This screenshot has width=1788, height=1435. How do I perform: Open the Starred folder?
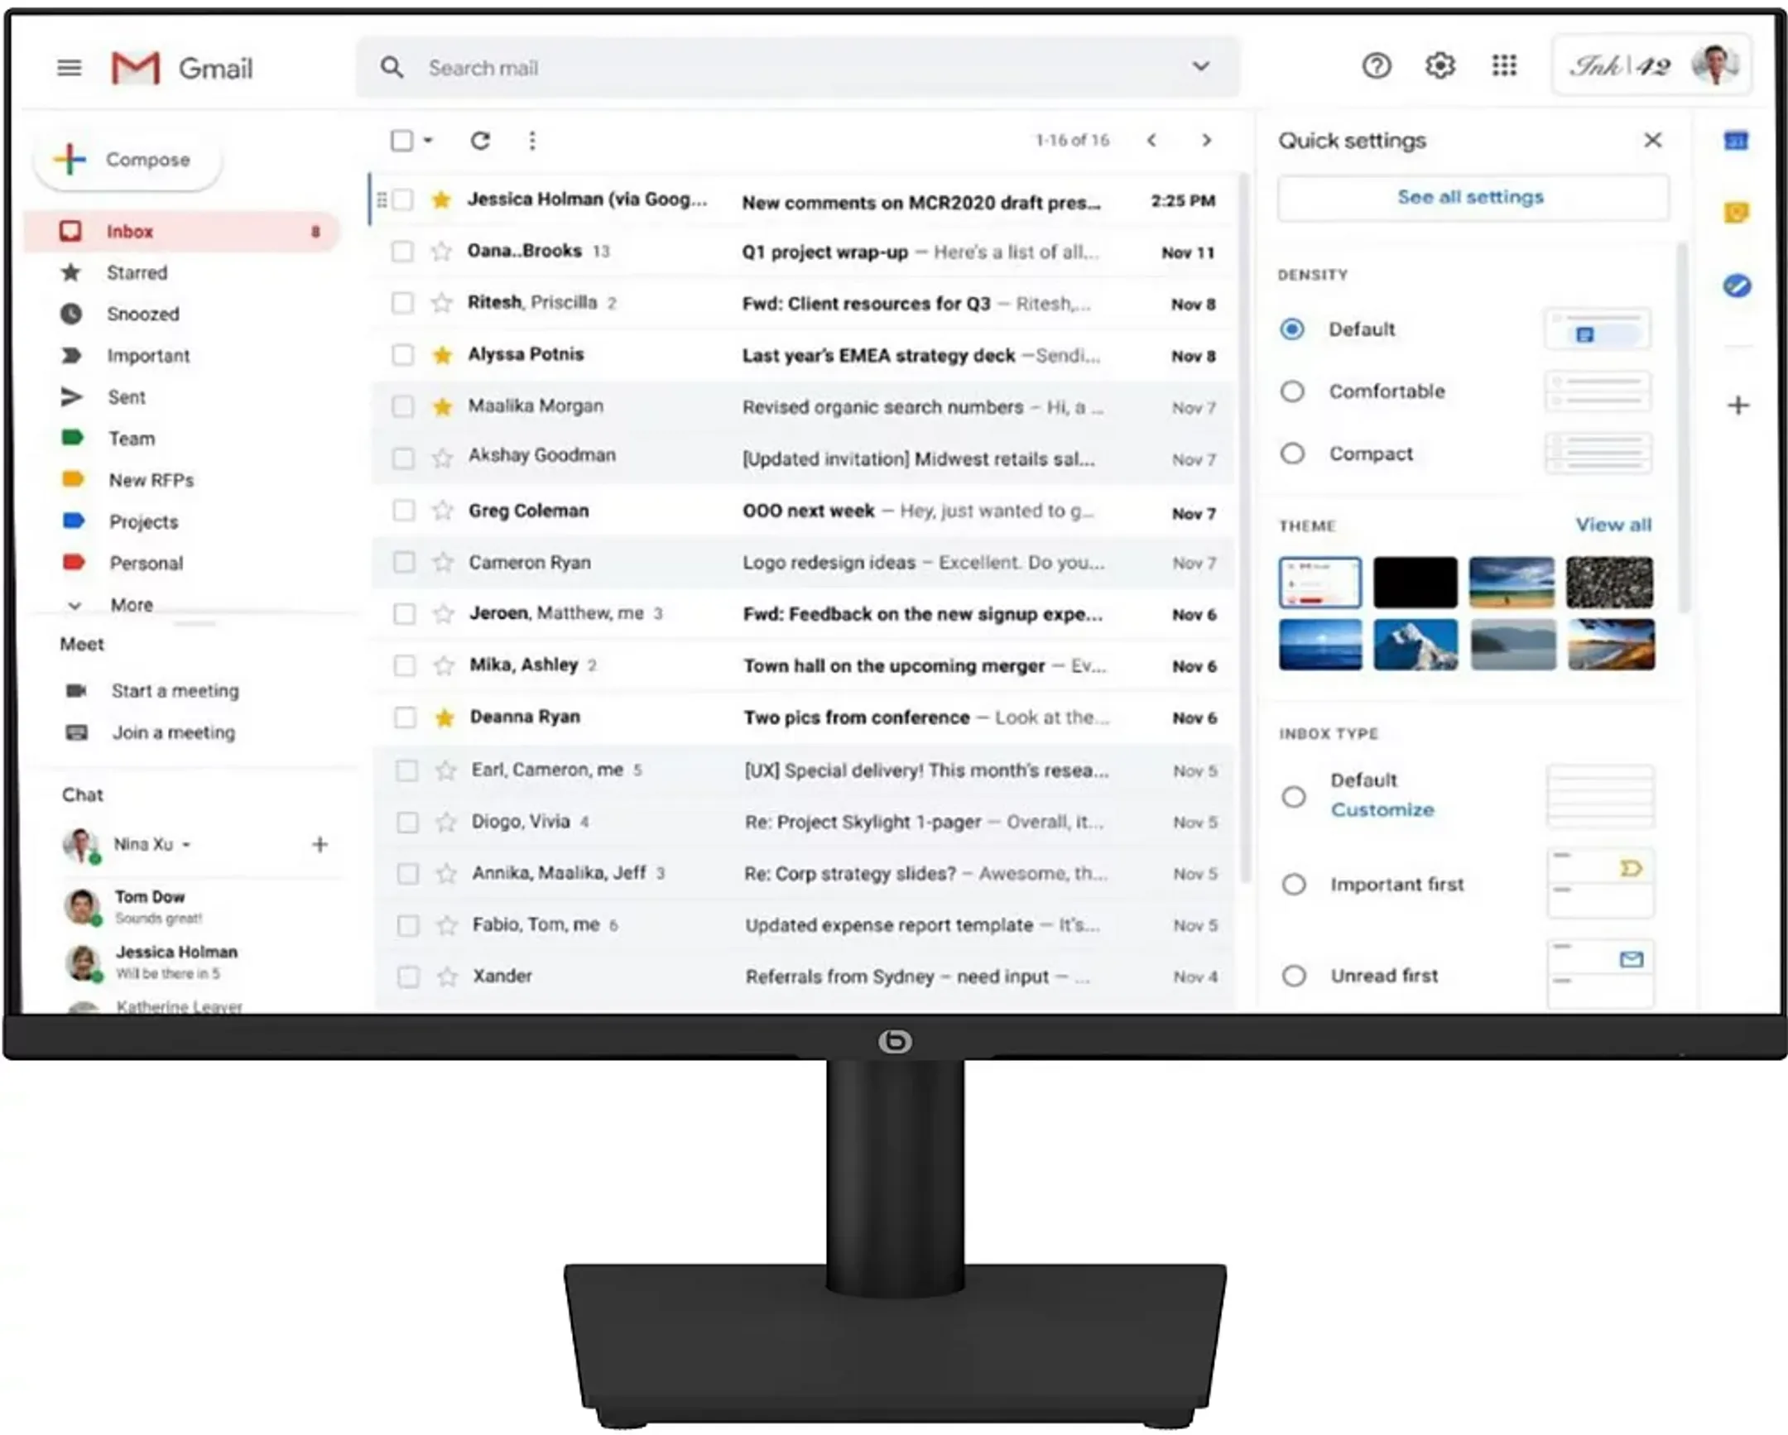tap(137, 273)
